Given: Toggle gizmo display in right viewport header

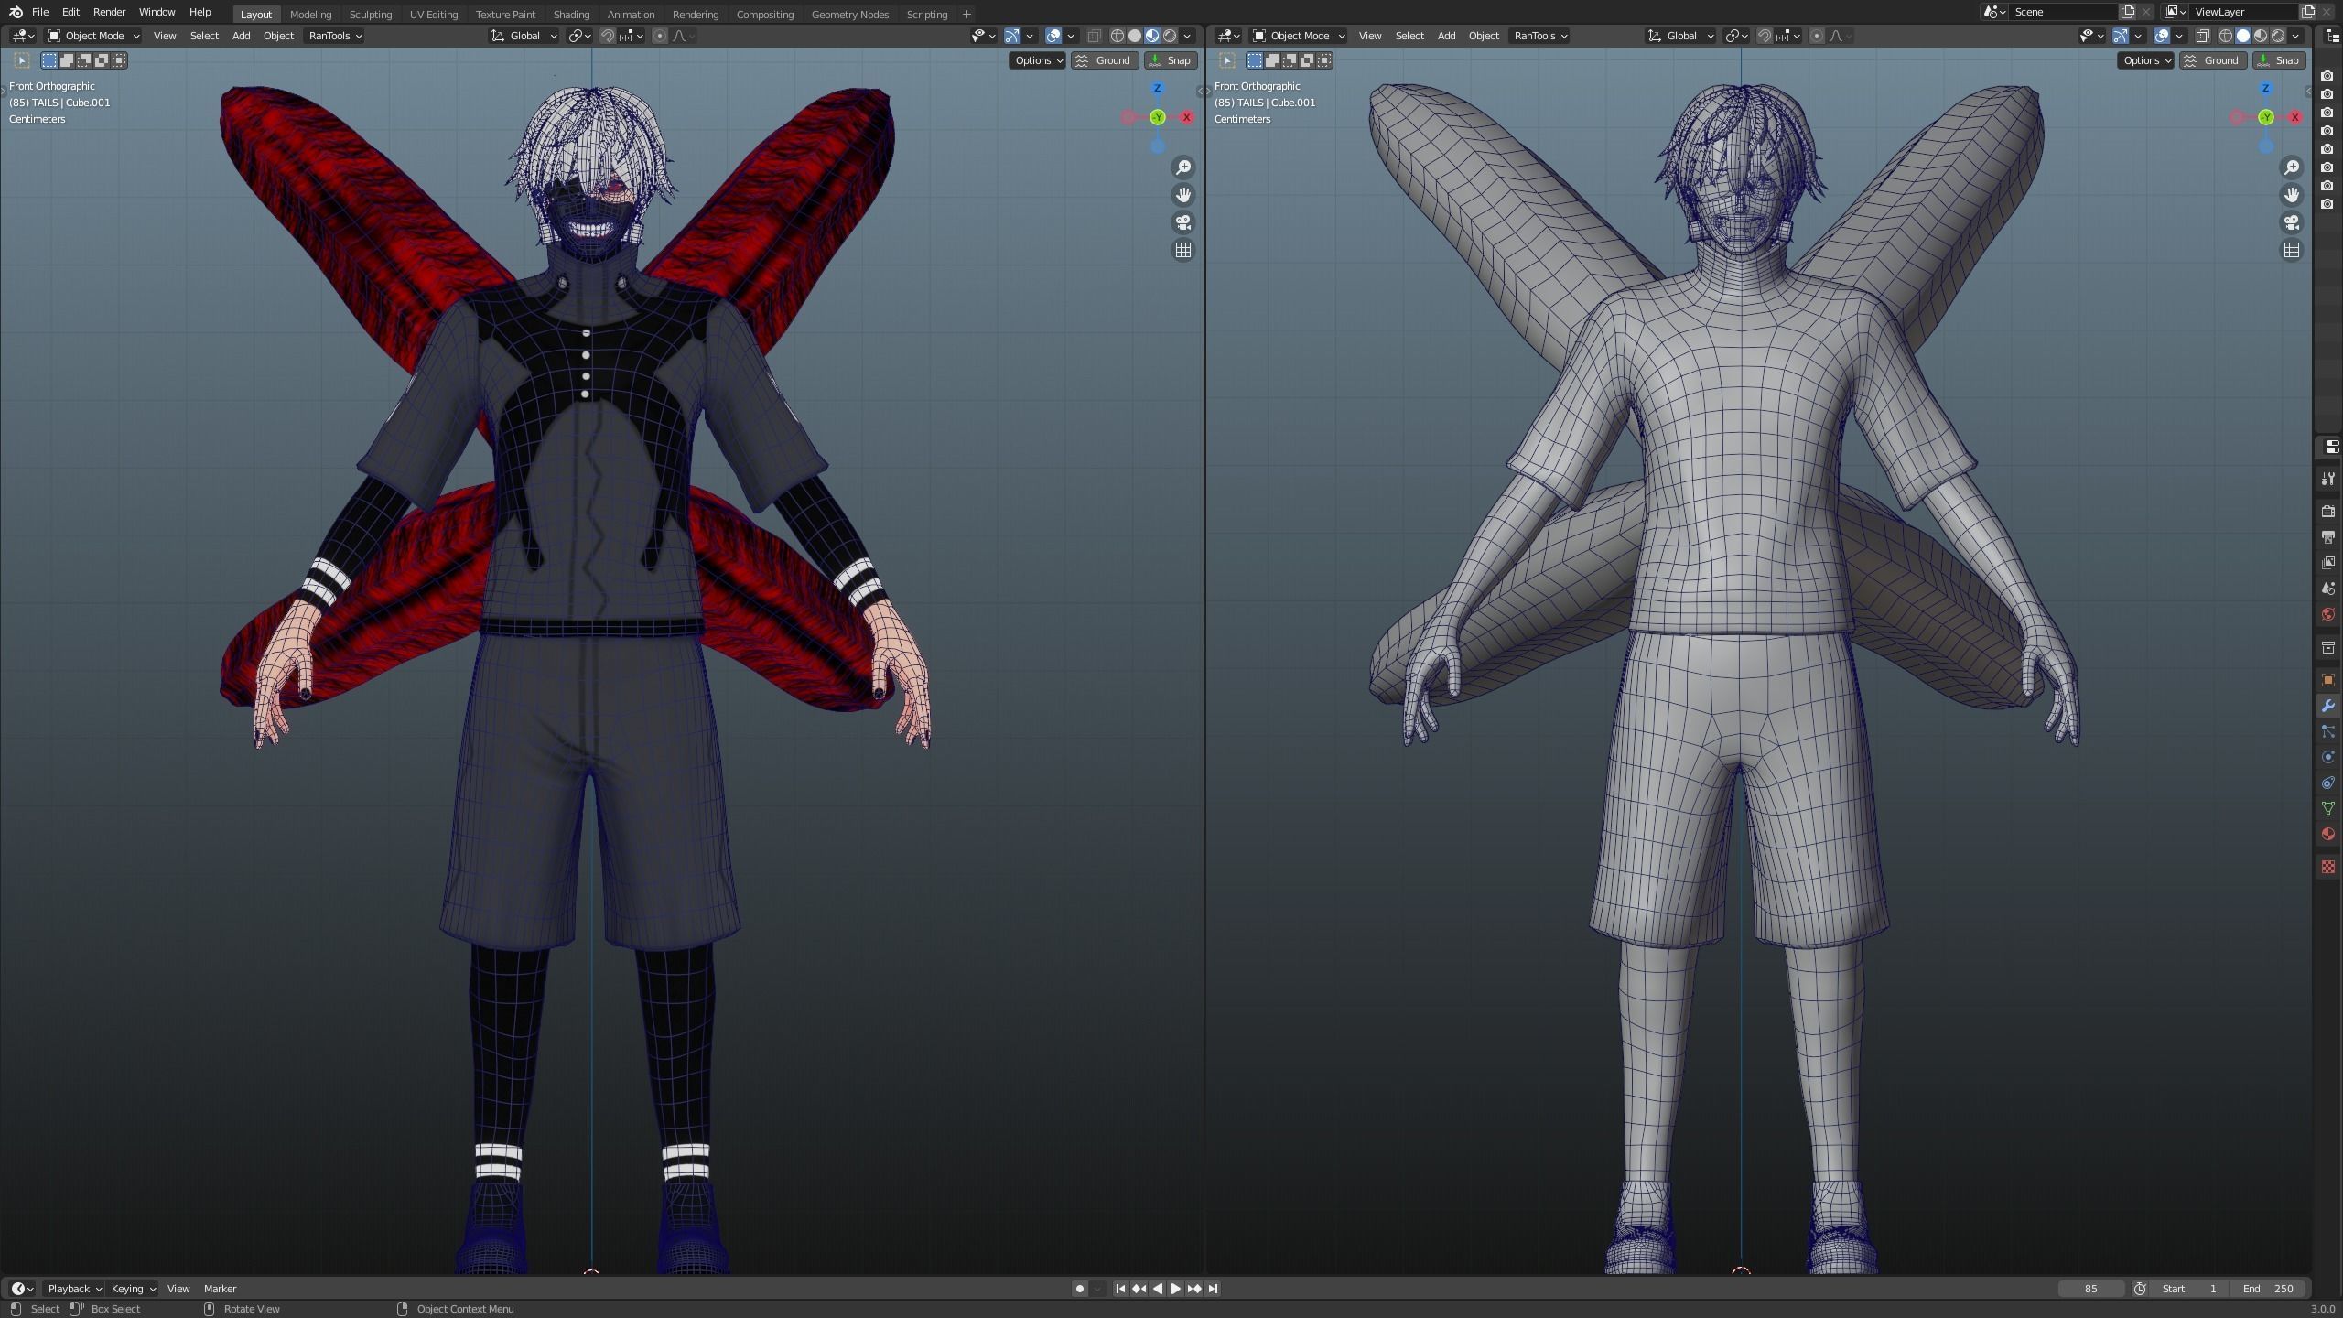Looking at the screenshot, I should [x=2121, y=36].
